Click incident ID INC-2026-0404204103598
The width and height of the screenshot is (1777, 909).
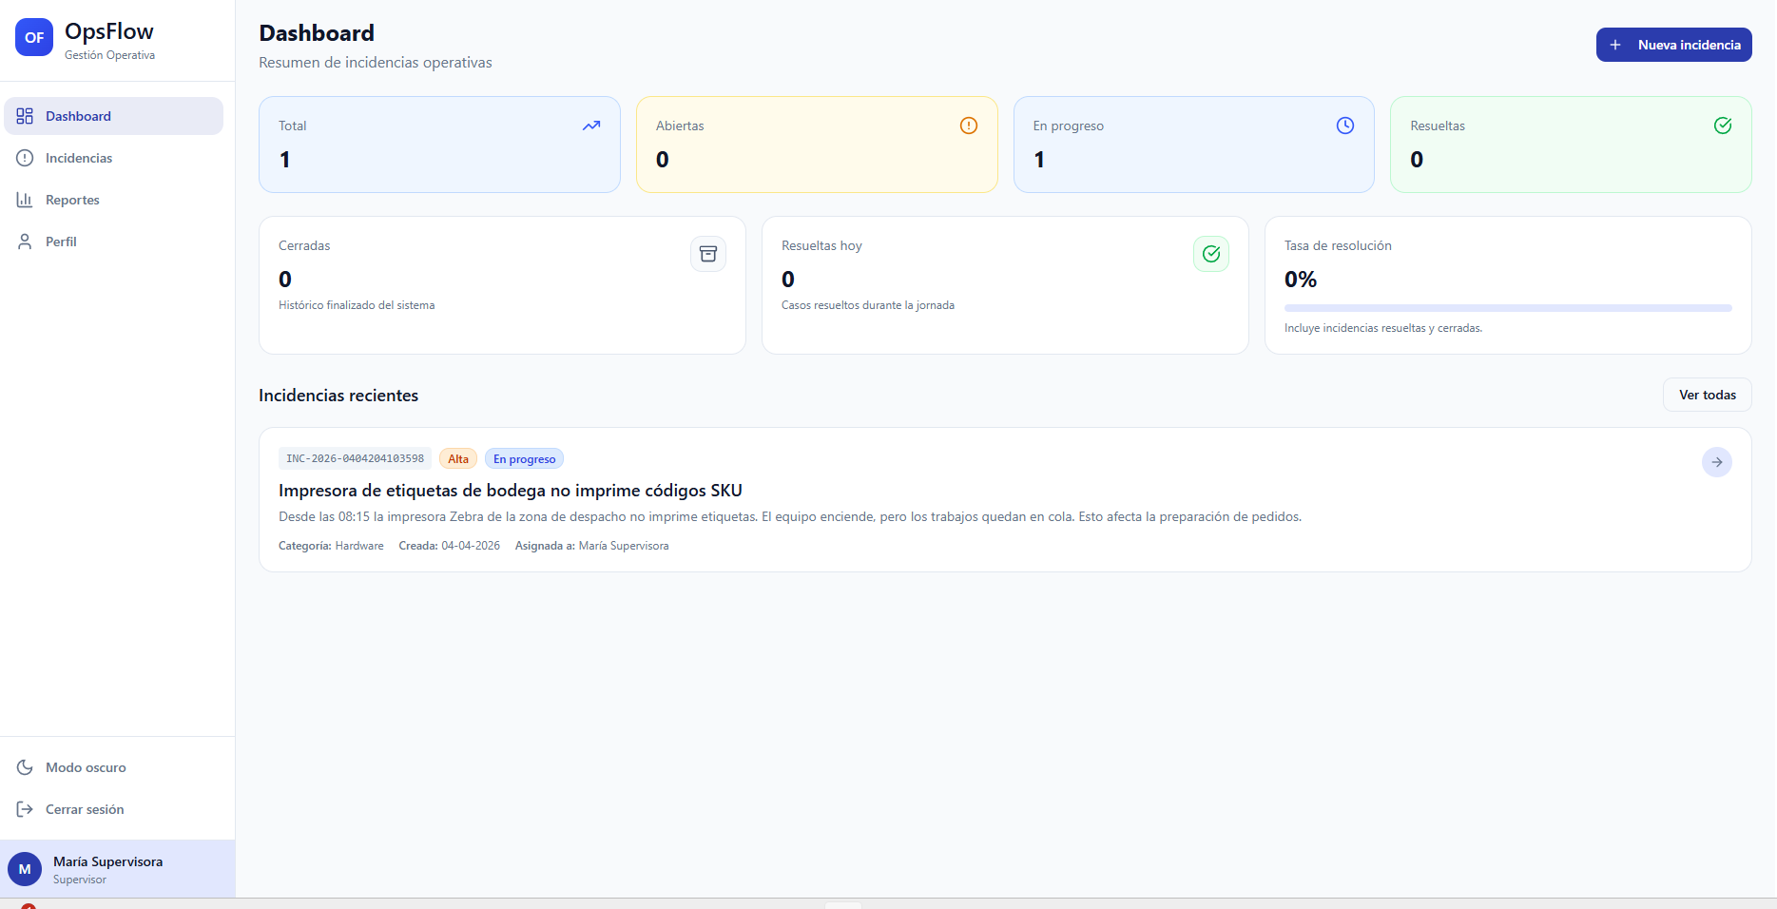[355, 458]
